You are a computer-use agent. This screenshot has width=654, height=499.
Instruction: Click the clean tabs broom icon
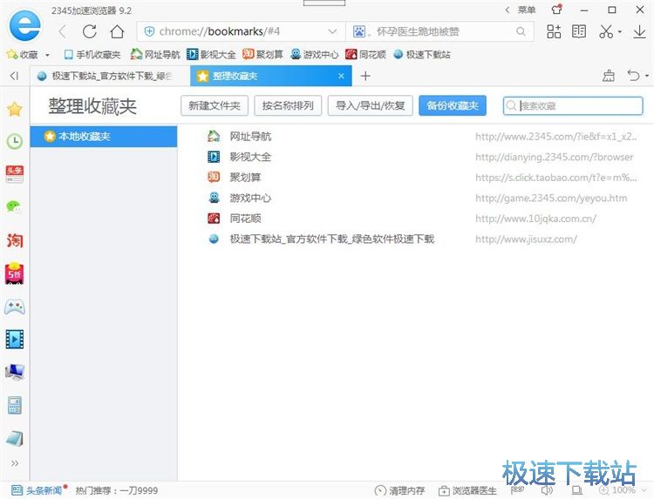(x=609, y=76)
